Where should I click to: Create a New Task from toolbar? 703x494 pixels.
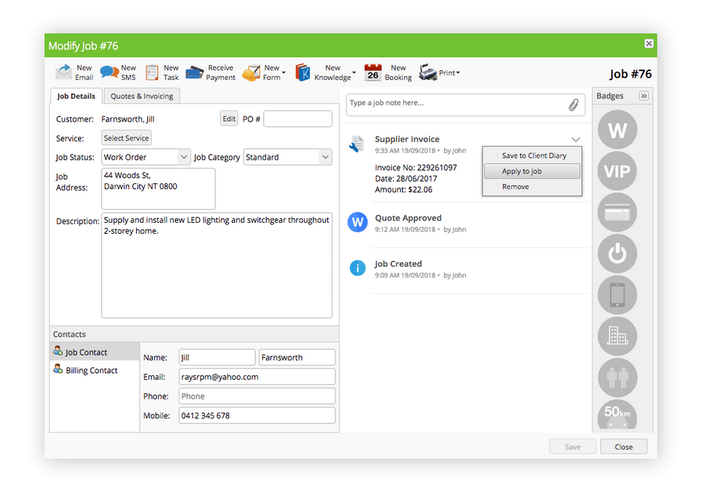tap(163, 73)
